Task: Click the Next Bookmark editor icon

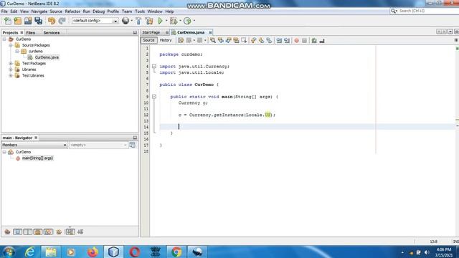Action: 261,40
